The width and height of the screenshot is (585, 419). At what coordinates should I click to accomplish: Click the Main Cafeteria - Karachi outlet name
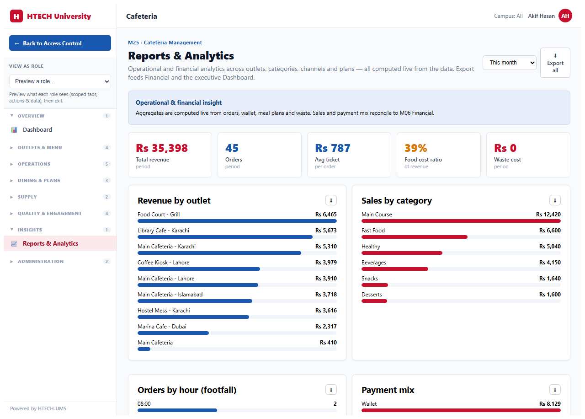click(166, 247)
